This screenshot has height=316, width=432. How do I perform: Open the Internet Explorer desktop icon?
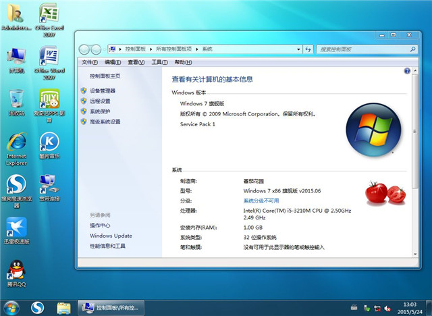[x=16, y=149]
